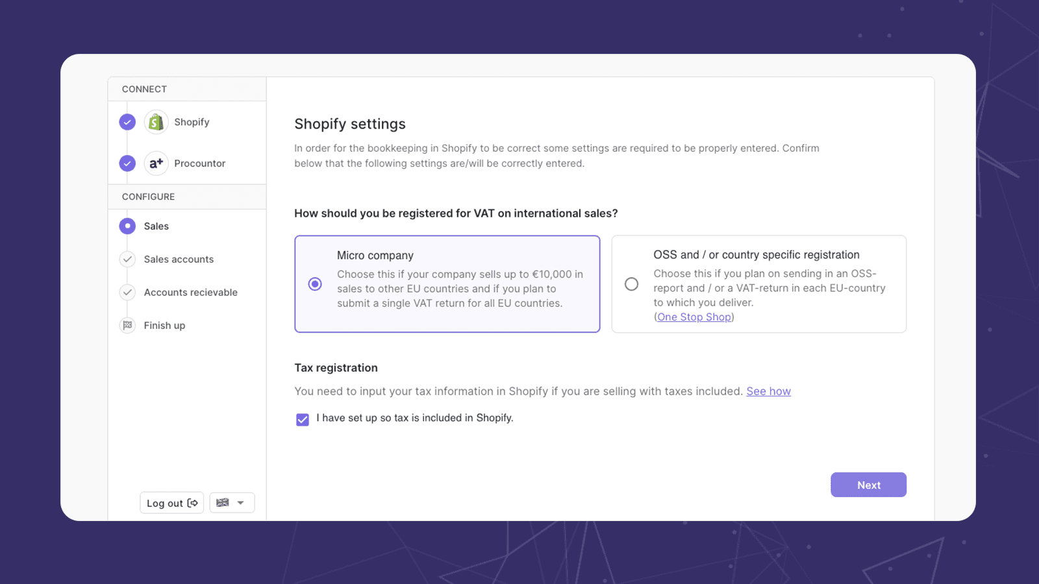Navigate to the Finish up step
The image size is (1039, 584).
(x=164, y=325)
